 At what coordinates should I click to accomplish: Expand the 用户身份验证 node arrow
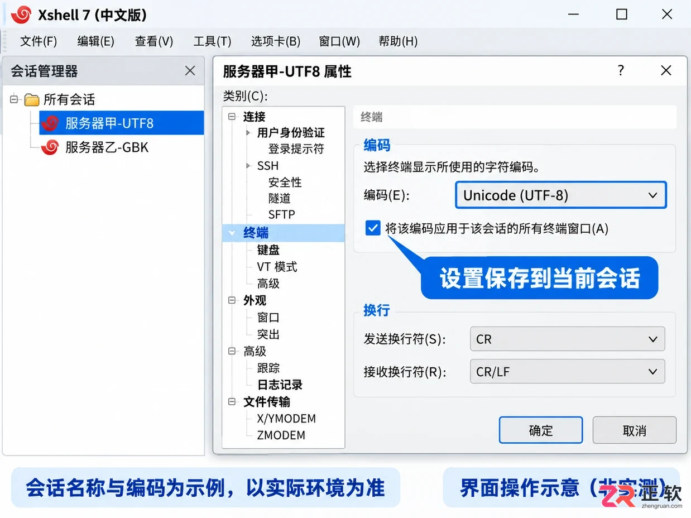tap(248, 133)
